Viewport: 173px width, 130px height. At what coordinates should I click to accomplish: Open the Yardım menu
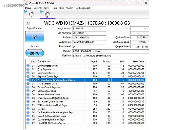click(x=69, y=8)
